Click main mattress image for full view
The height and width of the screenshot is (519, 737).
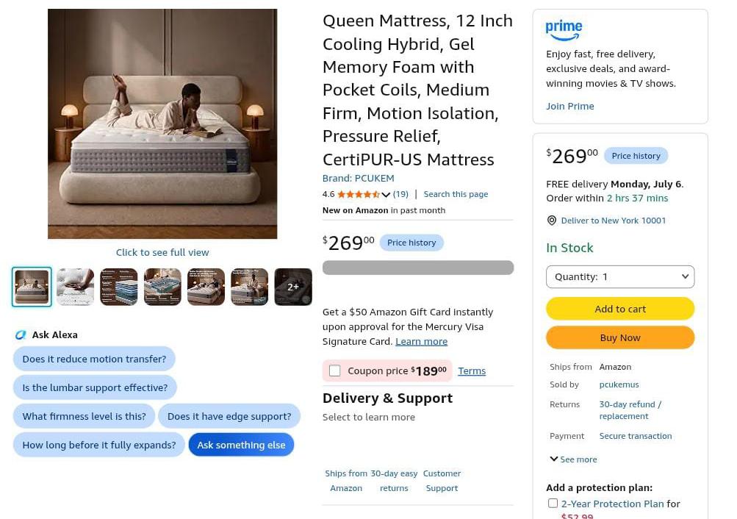click(162, 124)
